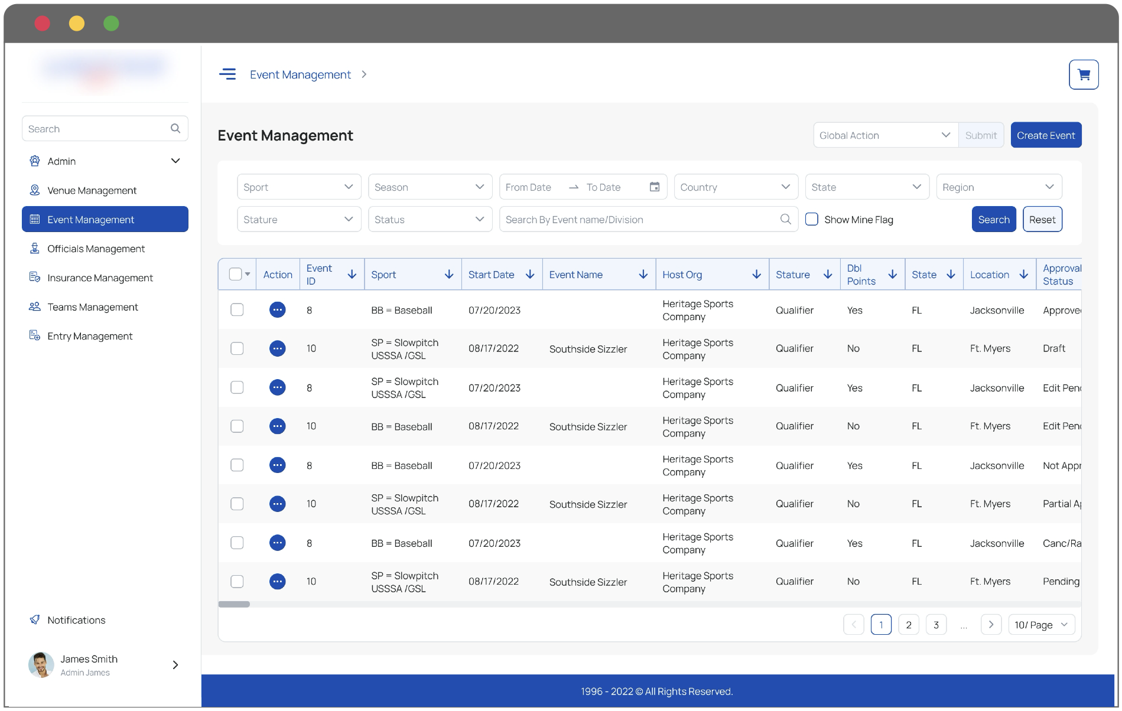1122x711 pixels.
Task: Click the sidebar search magnifier icon
Action: (175, 128)
